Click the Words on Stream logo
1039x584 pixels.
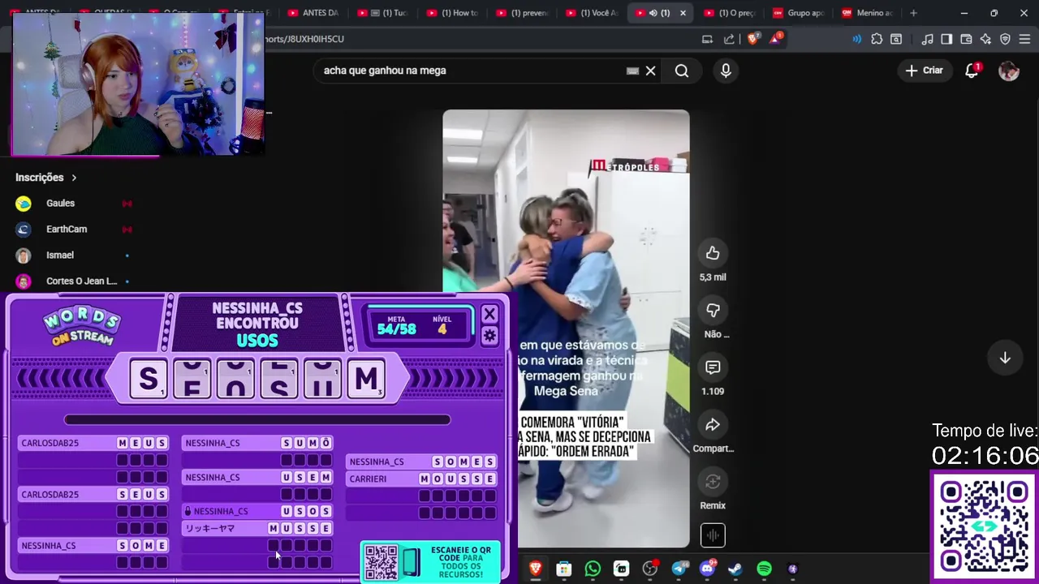81,326
